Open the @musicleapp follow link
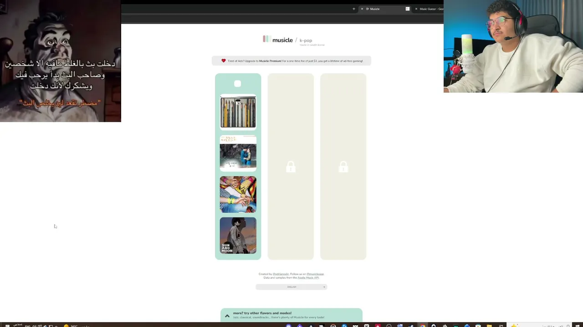 [x=315, y=274]
